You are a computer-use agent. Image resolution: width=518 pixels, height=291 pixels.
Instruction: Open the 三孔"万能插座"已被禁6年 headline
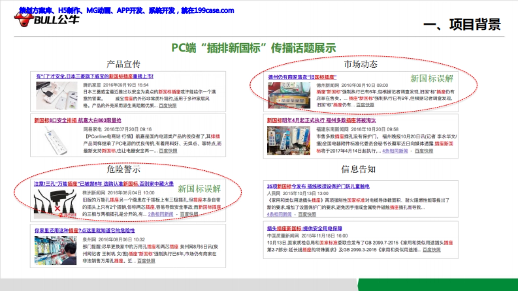[x=104, y=184]
